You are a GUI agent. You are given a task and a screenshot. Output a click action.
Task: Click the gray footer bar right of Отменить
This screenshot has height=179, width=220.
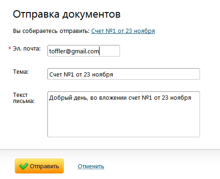coord(162,166)
